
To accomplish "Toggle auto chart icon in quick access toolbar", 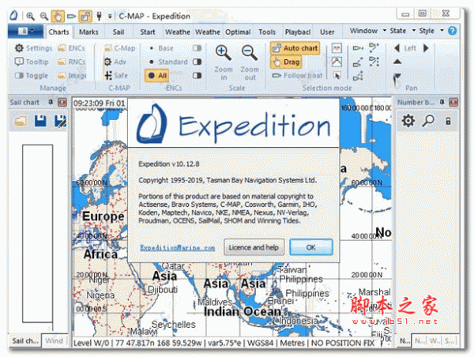I will tap(85, 16).
